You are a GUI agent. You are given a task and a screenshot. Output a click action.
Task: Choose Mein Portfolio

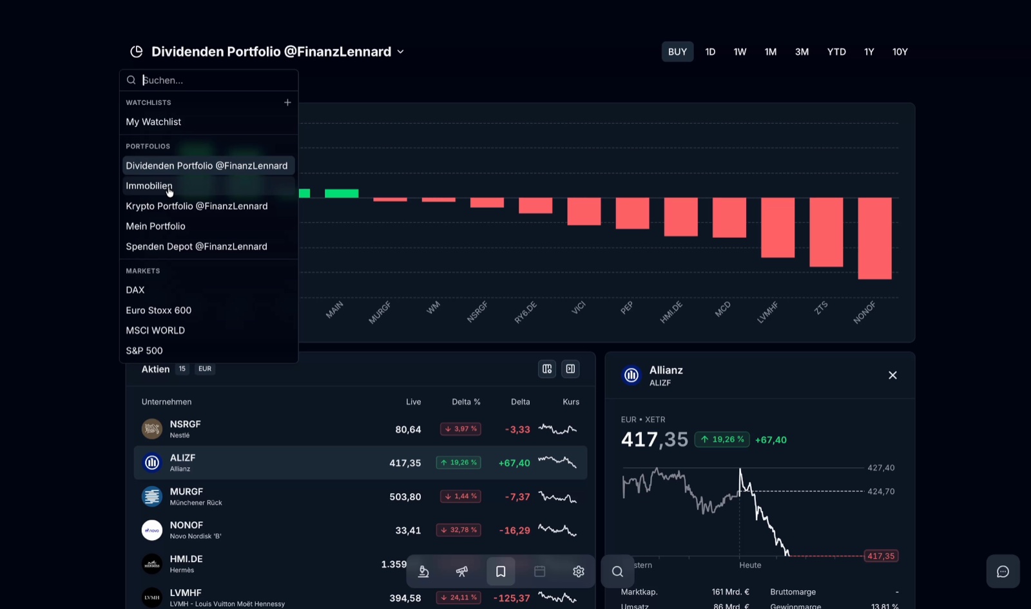(x=209, y=226)
